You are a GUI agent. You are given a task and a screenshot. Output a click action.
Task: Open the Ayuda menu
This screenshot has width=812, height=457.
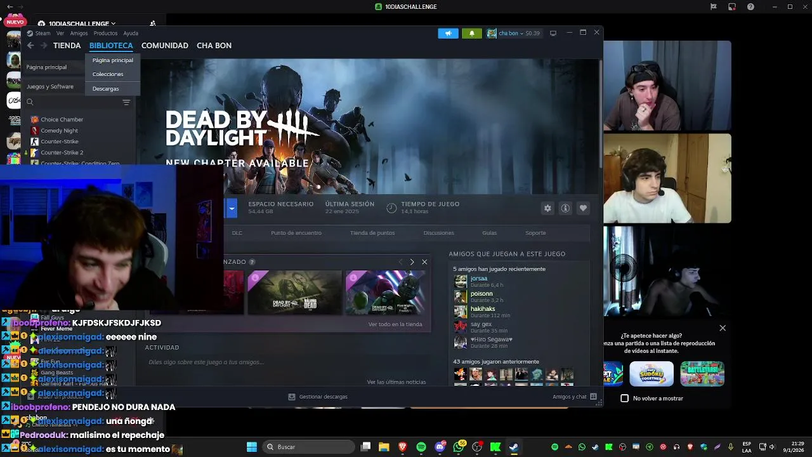click(x=131, y=33)
